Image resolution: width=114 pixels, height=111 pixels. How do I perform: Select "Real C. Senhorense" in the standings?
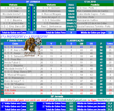pyautogui.click(x=15, y=87)
